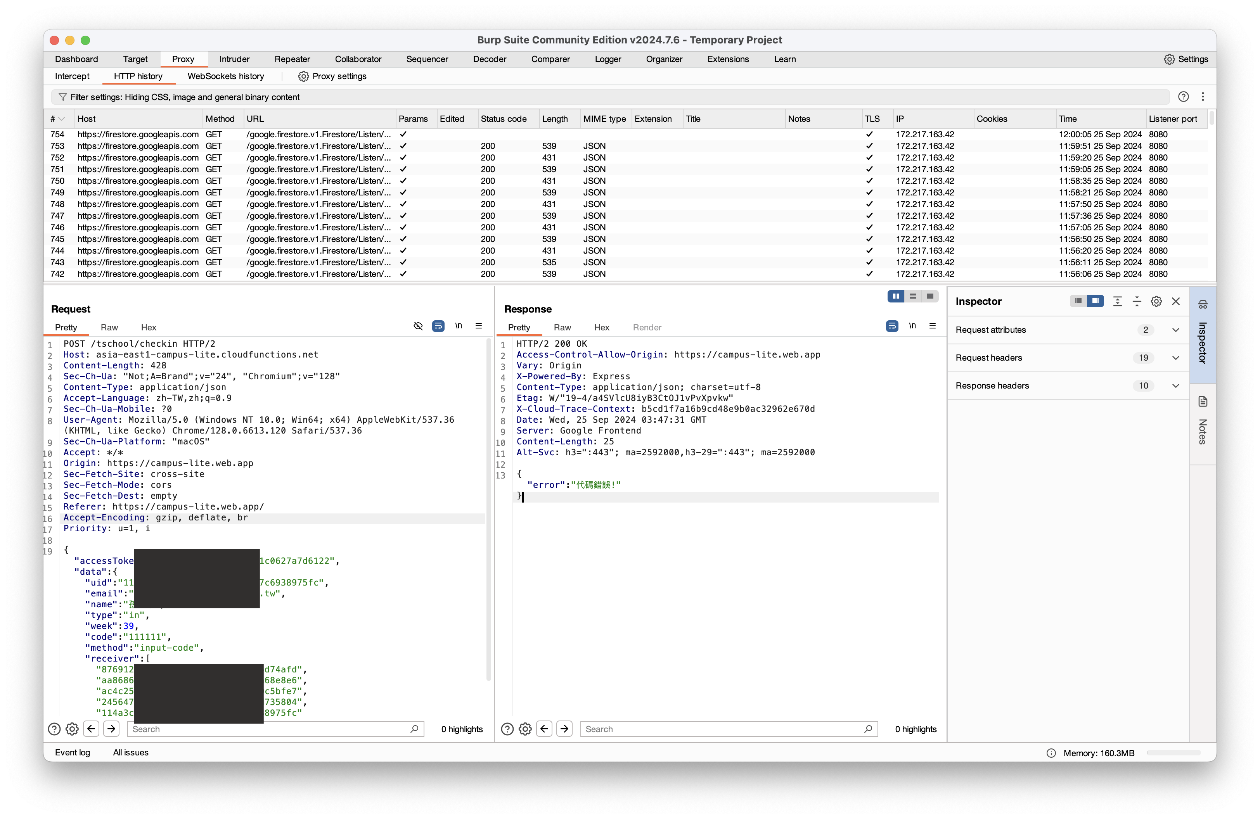Image resolution: width=1260 pixels, height=819 pixels.
Task: Open Response search settings gear
Action: pos(525,729)
